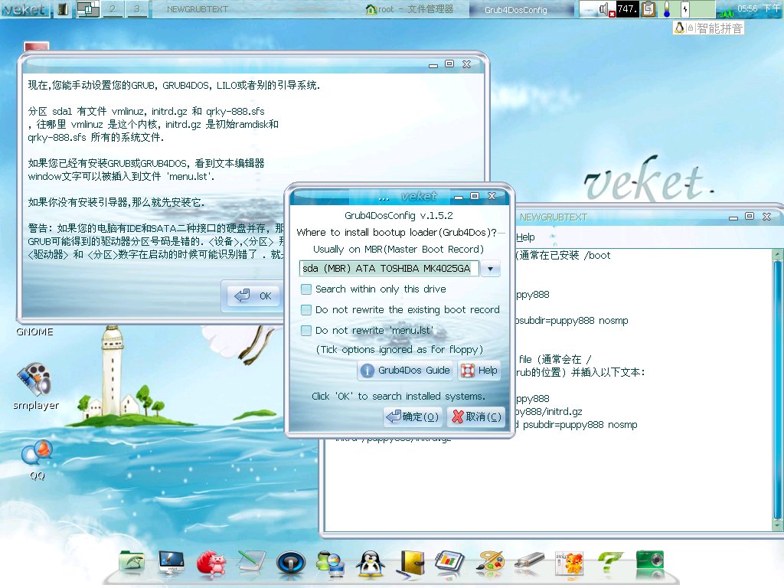Tick 'Do not rewrite menu.lst' checkbox

[x=306, y=331]
